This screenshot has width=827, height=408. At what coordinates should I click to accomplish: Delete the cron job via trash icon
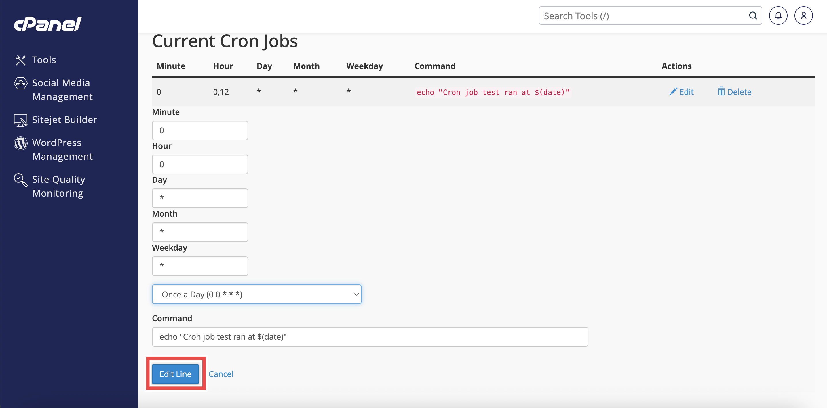(721, 92)
